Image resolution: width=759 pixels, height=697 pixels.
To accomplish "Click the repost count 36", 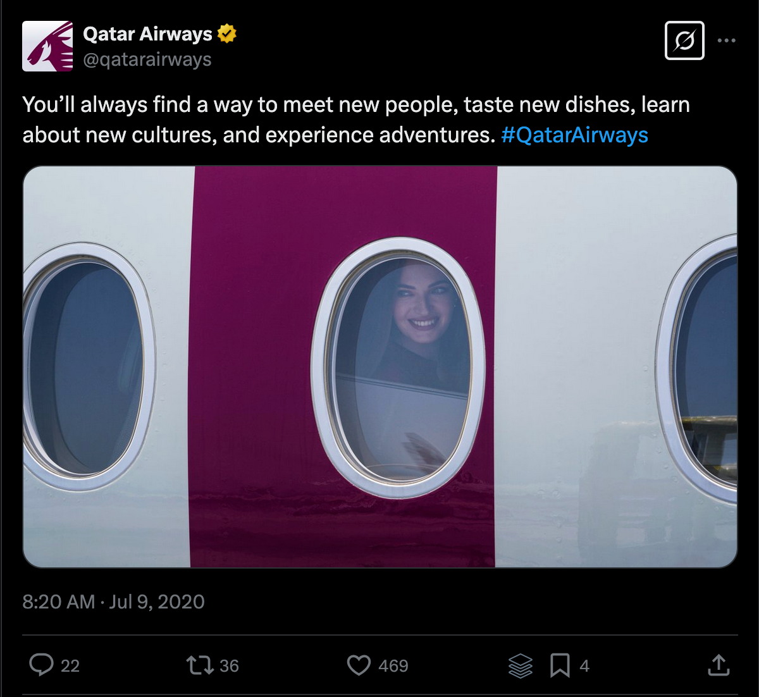I will [x=229, y=666].
